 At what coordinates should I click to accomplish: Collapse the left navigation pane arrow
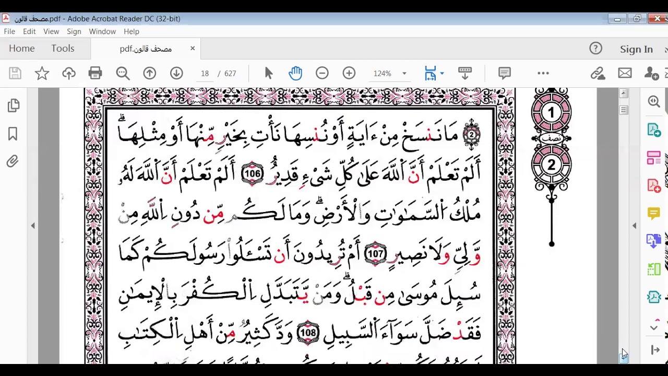click(x=33, y=226)
